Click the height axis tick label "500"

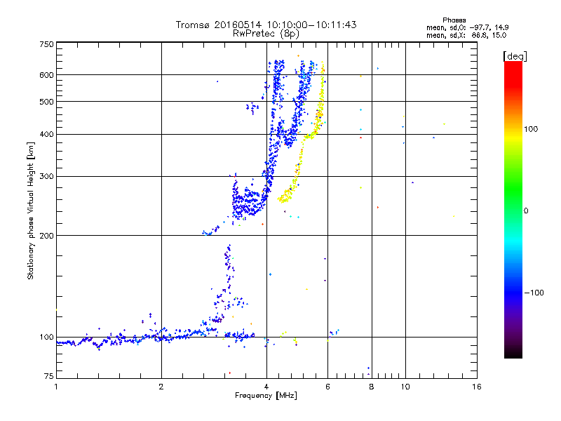click(x=46, y=102)
